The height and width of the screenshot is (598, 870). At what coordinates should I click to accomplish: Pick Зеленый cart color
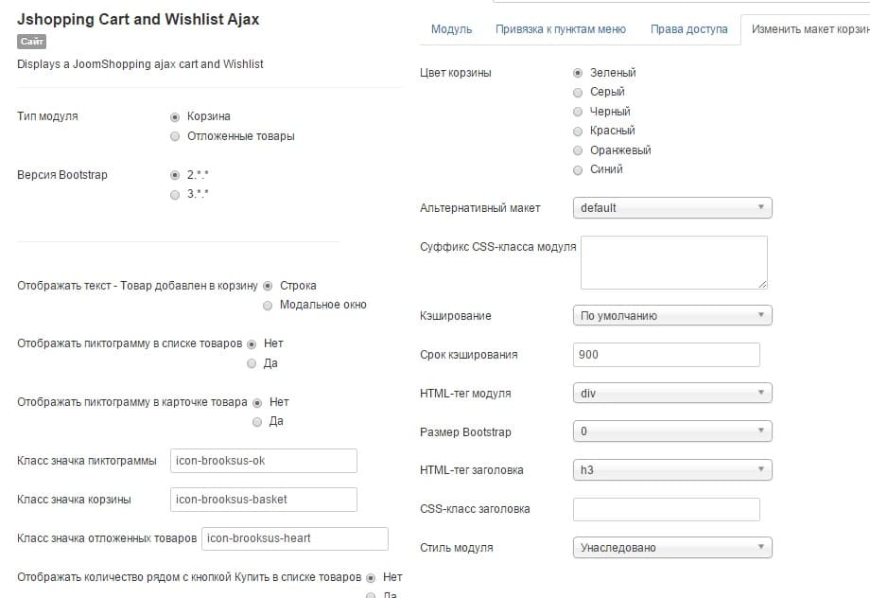pos(578,73)
